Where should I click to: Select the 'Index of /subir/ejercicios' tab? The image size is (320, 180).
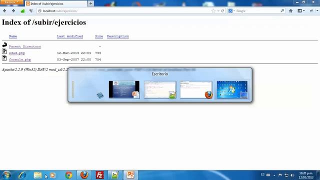click(55, 3)
